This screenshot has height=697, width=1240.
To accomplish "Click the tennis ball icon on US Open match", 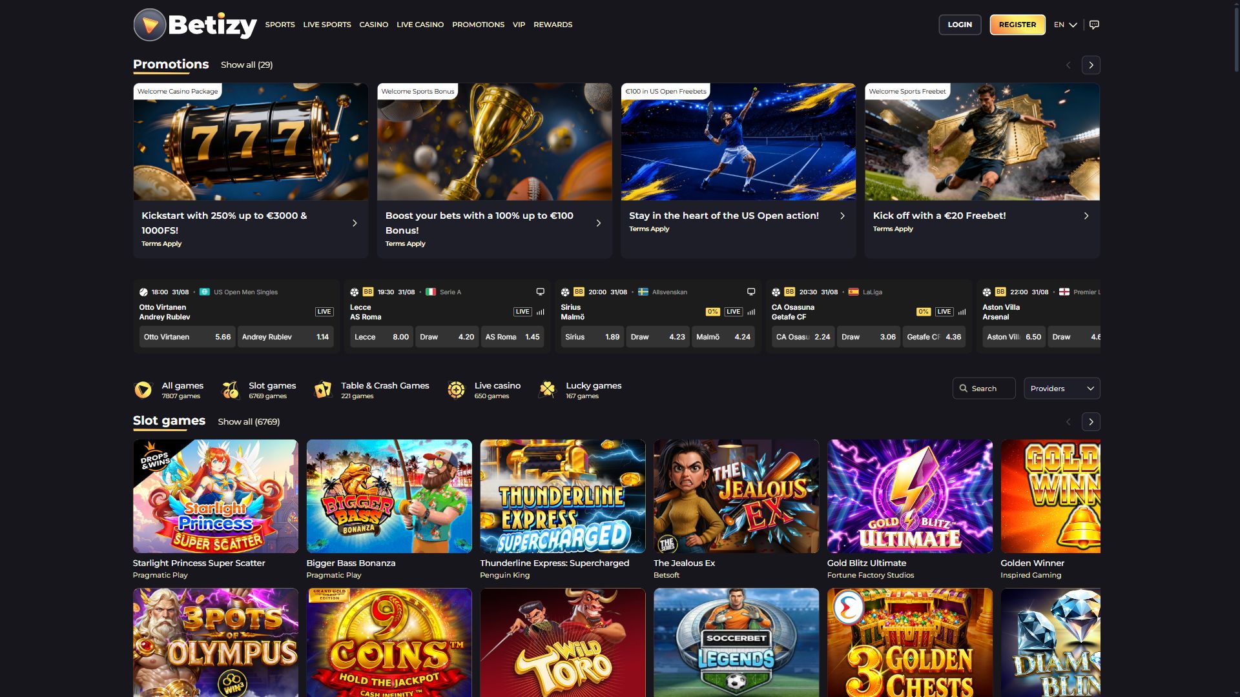I will pyautogui.click(x=143, y=292).
